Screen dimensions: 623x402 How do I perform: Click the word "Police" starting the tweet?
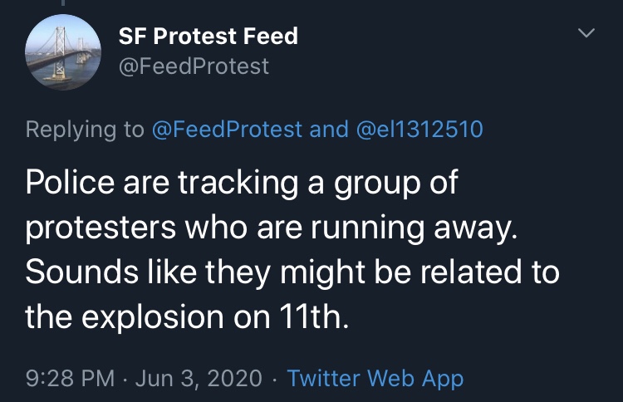[69, 183]
